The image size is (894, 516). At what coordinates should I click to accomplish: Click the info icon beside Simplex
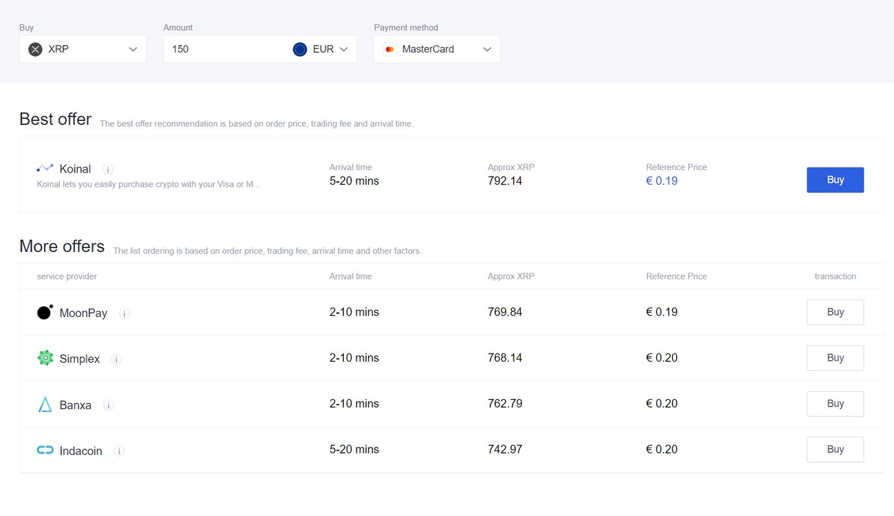(x=116, y=359)
